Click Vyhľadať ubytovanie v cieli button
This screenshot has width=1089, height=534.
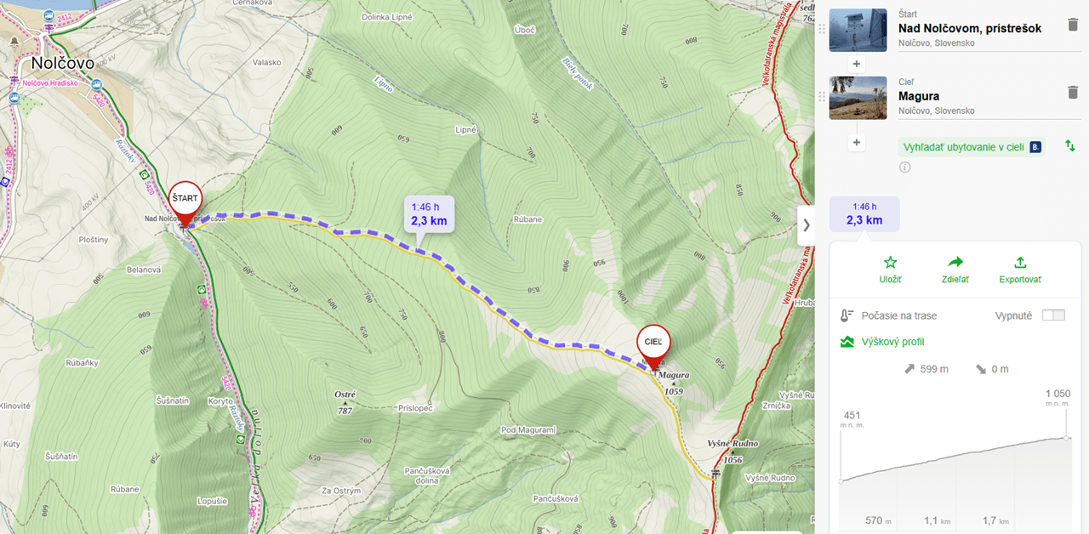point(972,146)
